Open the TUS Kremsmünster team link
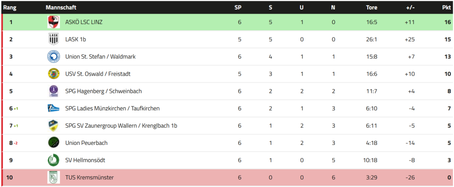This screenshot has height=187, width=454. [x=89, y=177]
